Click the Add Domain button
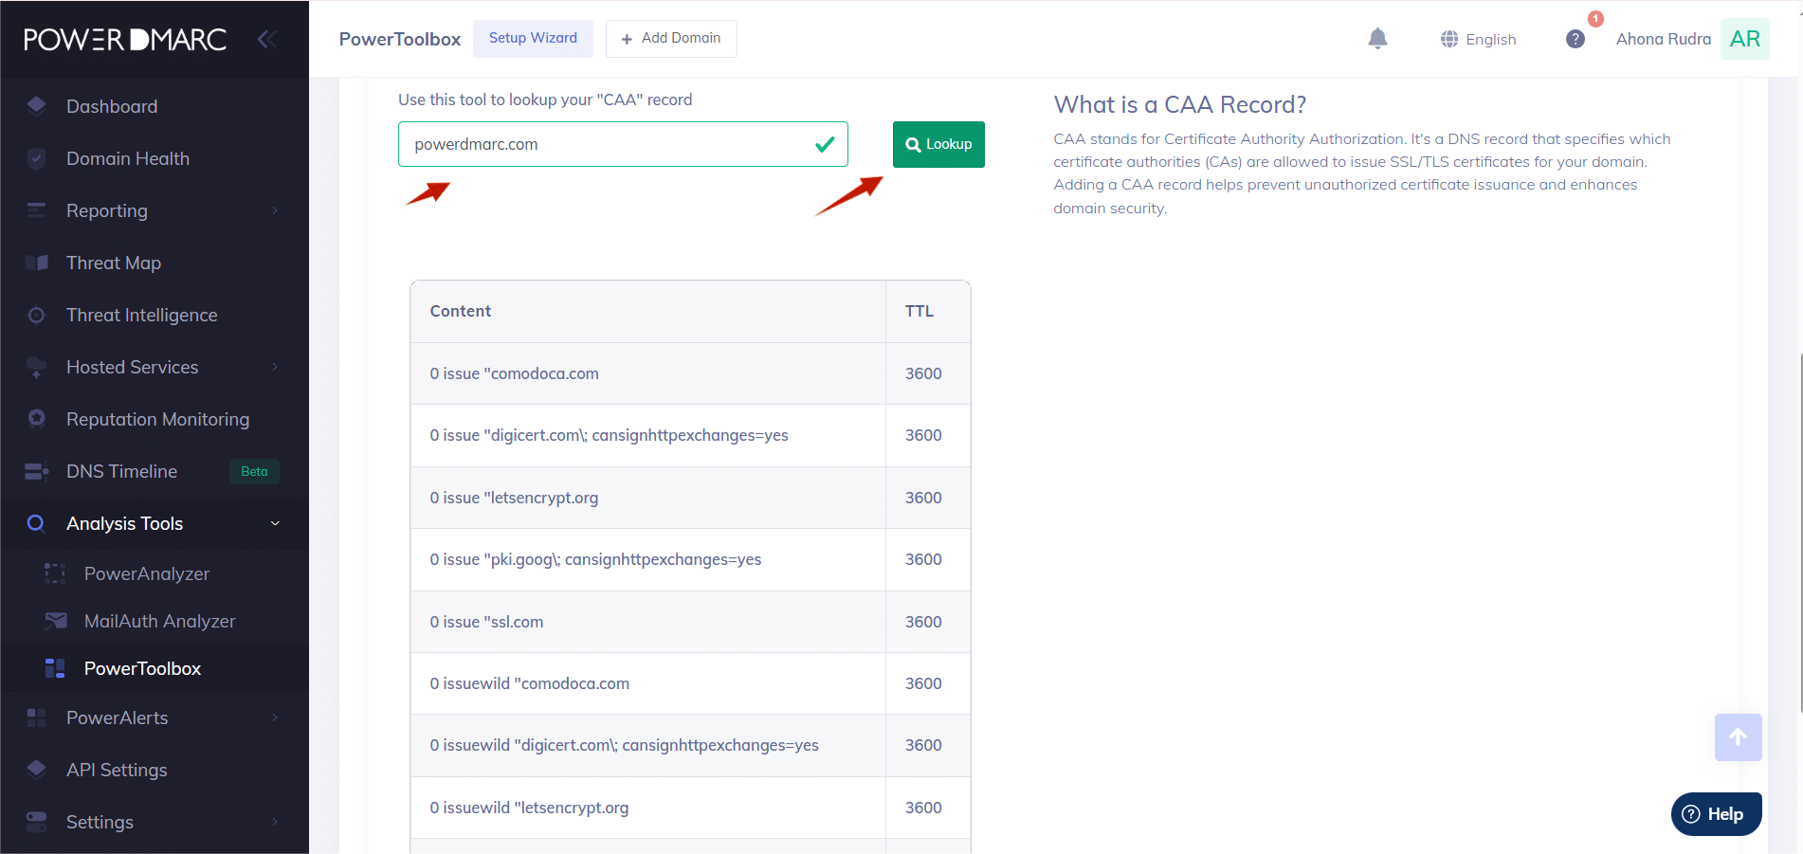The height and width of the screenshot is (854, 1803). pyautogui.click(x=671, y=39)
